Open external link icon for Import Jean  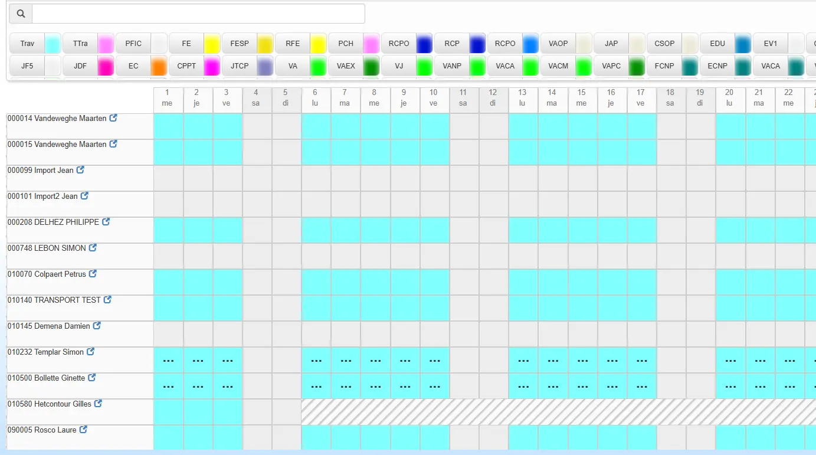point(80,170)
